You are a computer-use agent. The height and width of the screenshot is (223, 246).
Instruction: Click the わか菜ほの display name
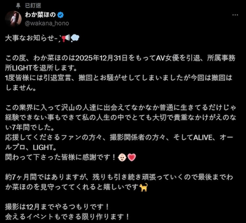pyautogui.click(x=40, y=15)
